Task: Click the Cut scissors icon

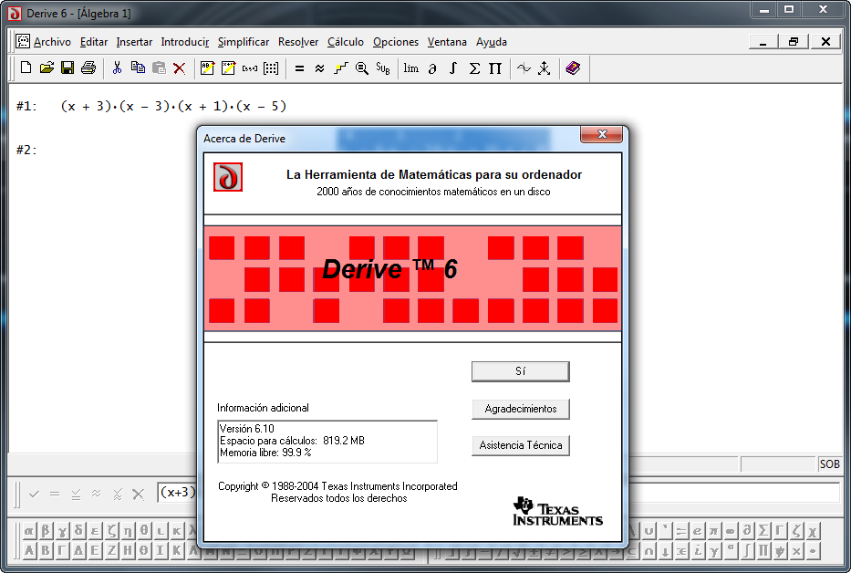Action: (117, 68)
